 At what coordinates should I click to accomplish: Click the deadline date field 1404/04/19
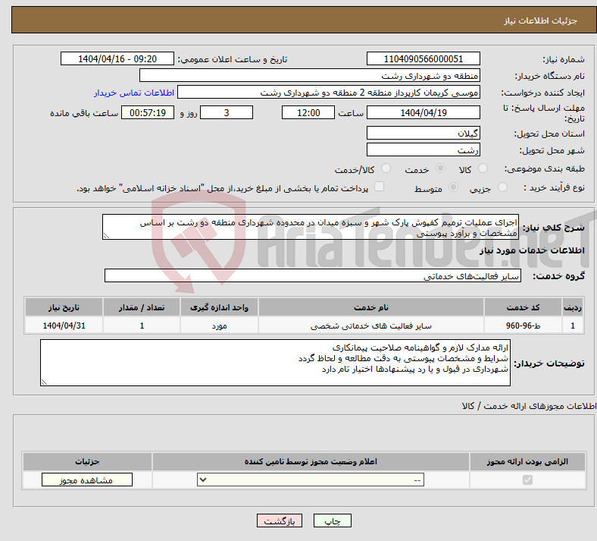(x=424, y=112)
